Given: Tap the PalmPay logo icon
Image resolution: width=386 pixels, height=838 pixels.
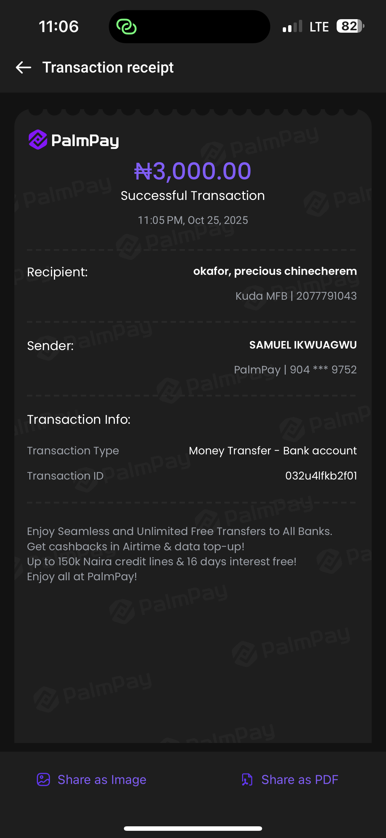Looking at the screenshot, I should [38, 140].
